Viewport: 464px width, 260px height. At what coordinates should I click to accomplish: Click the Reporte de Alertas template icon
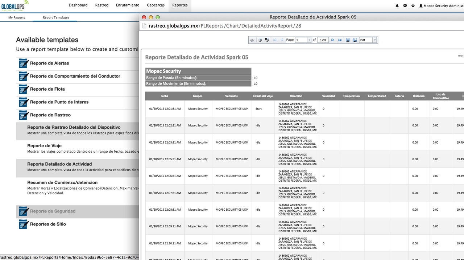(x=24, y=63)
